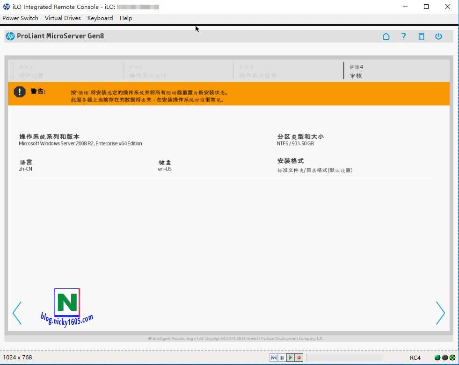Open the Help menu

pyautogui.click(x=125, y=18)
